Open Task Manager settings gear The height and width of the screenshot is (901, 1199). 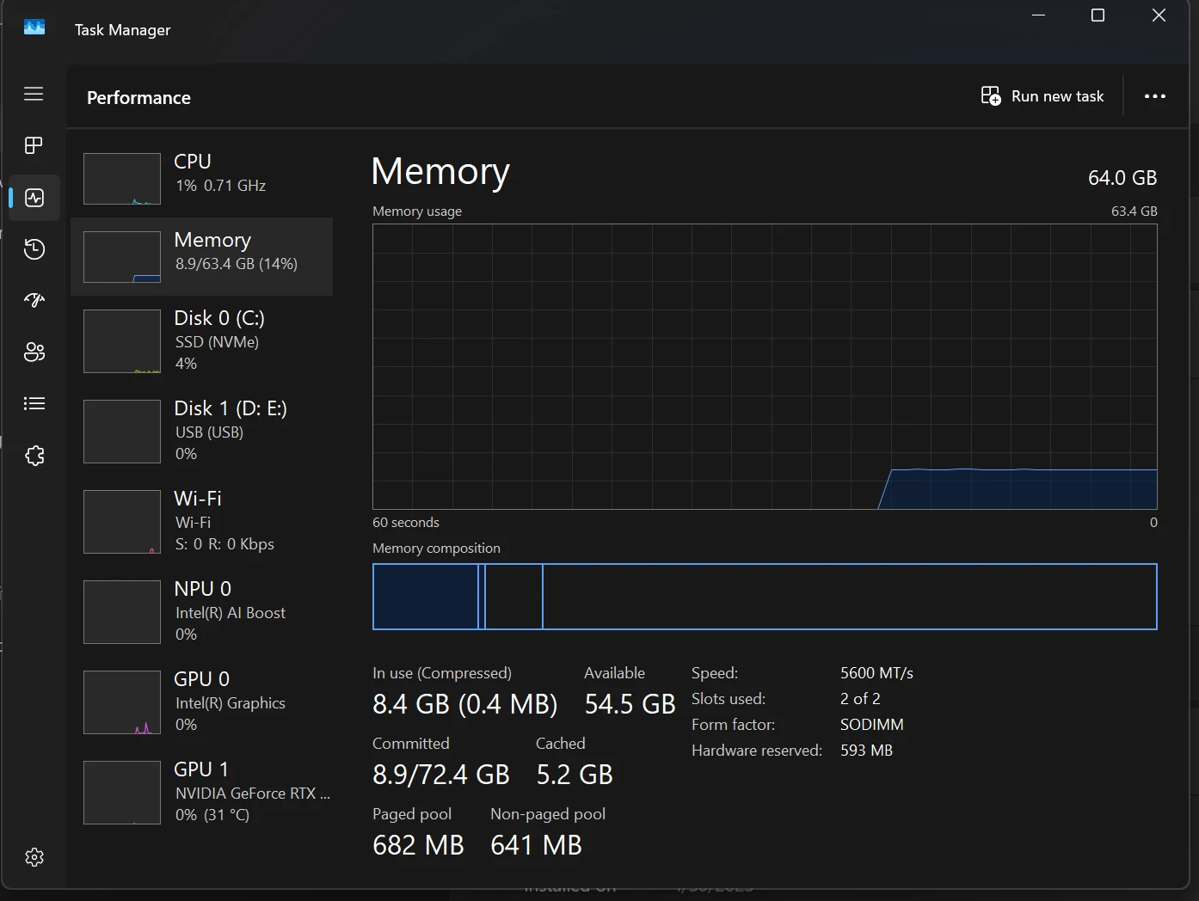[x=34, y=857]
